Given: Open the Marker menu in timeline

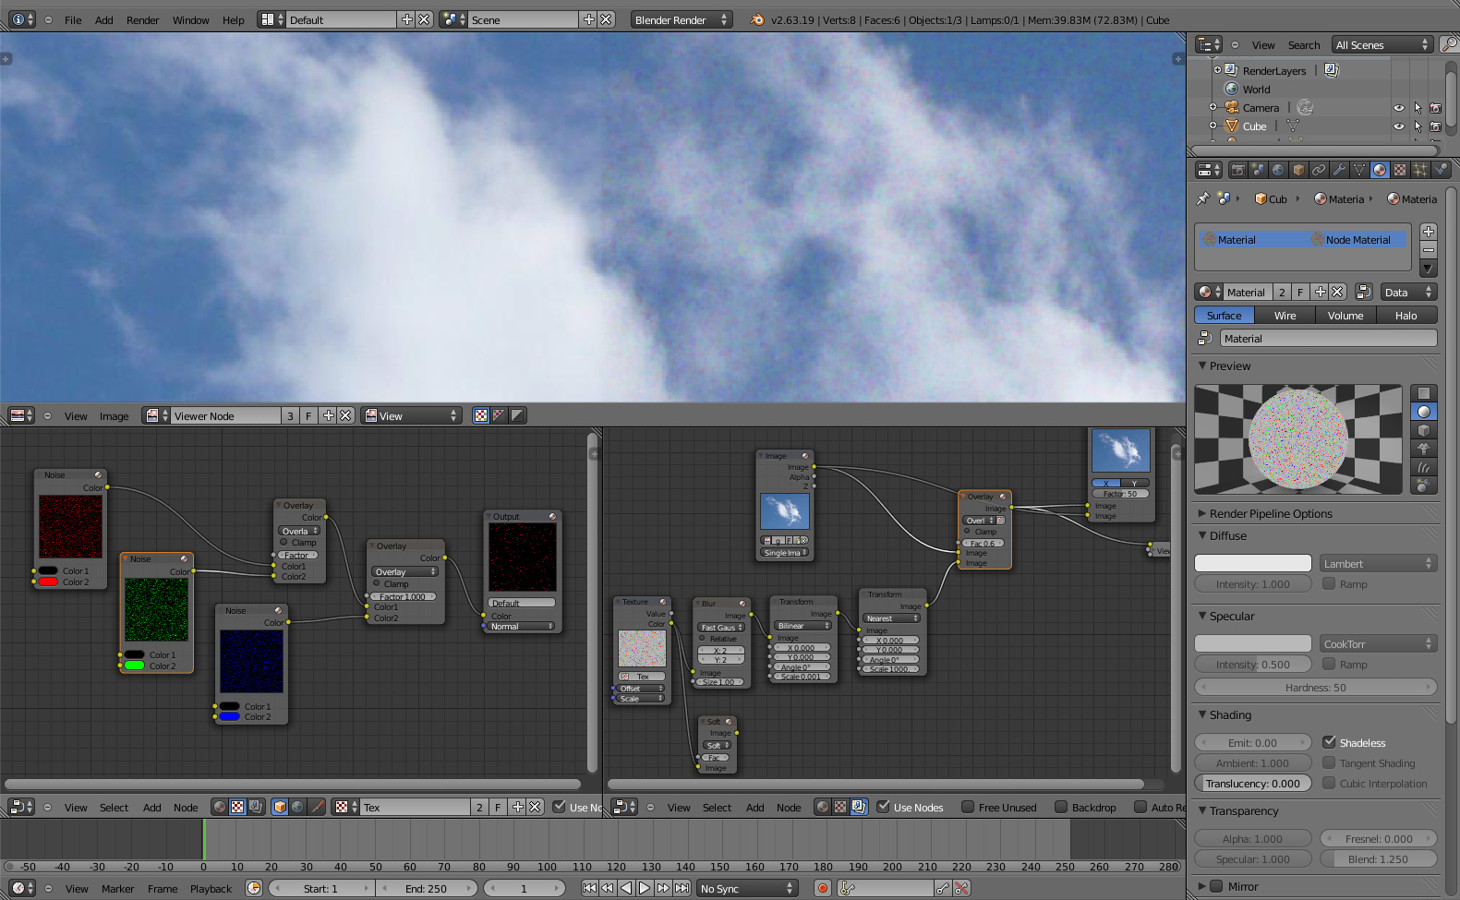Looking at the screenshot, I should pyautogui.click(x=117, y=889).
